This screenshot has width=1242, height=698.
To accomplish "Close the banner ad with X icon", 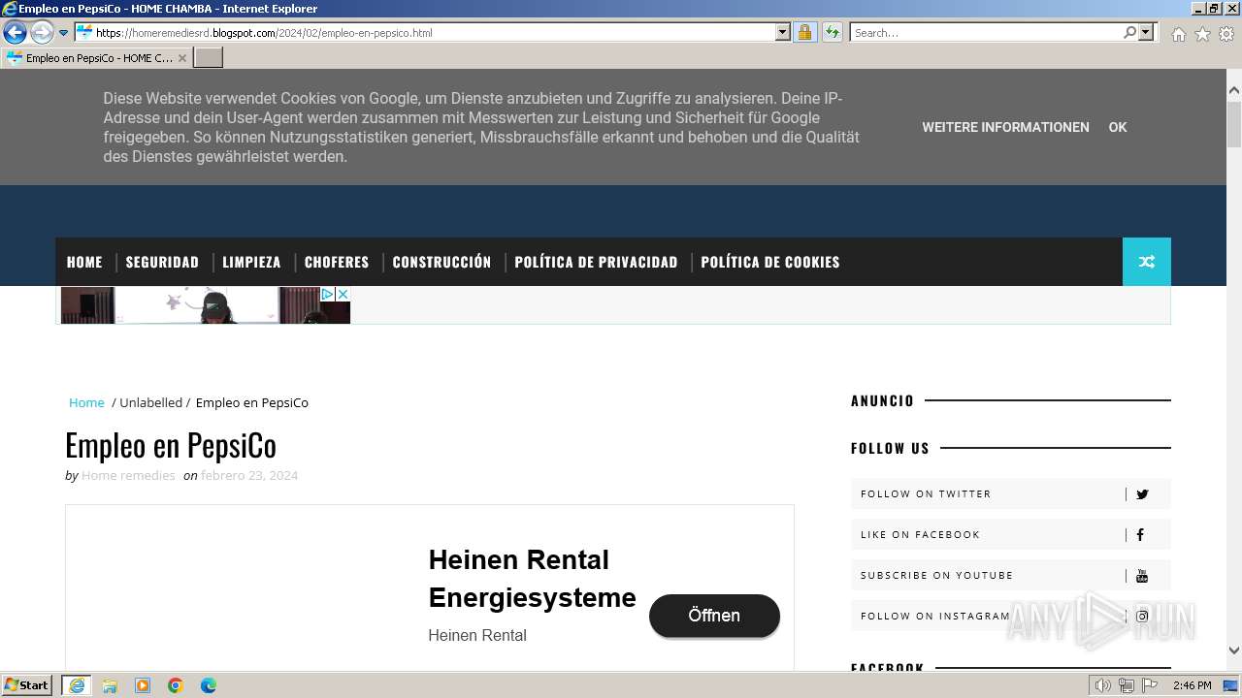I will click(343, 294).
